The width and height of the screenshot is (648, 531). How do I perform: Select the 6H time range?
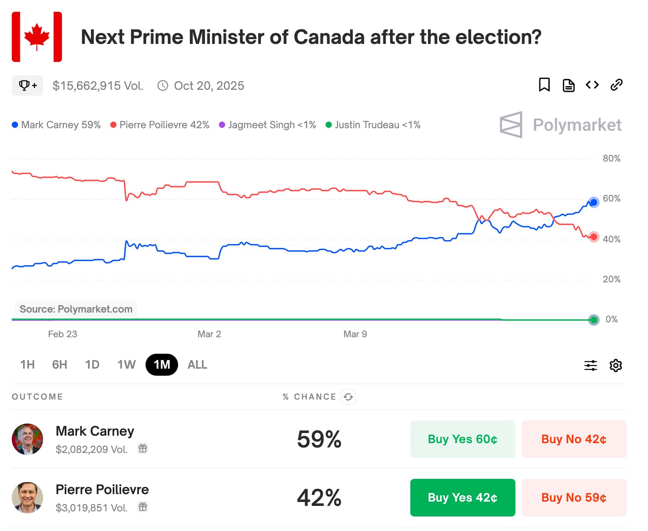click(60, 365)
